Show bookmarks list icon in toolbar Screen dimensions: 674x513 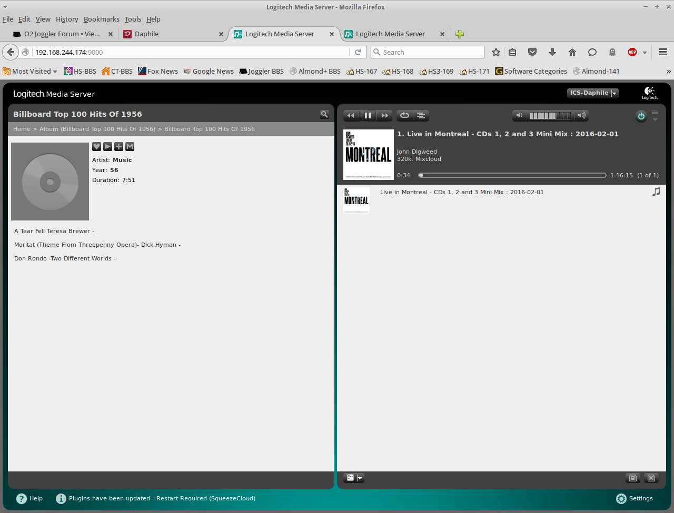pyautogui.click(x=512, y=52)
